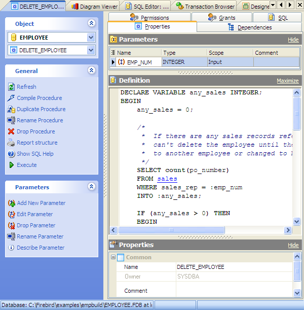
Task: Click the Compile Procedure lightning icon
Action: 11,98
